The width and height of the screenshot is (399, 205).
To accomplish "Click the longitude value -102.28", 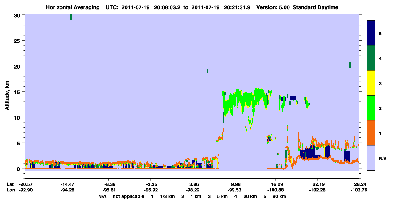I will [x=317, y=190].
